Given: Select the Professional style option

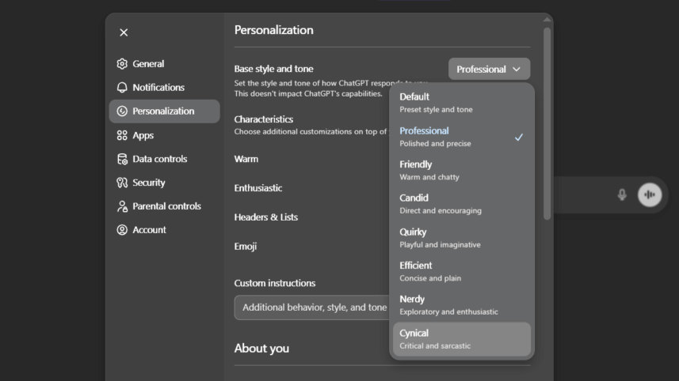Looking at the screenshot, I should 462,137.
